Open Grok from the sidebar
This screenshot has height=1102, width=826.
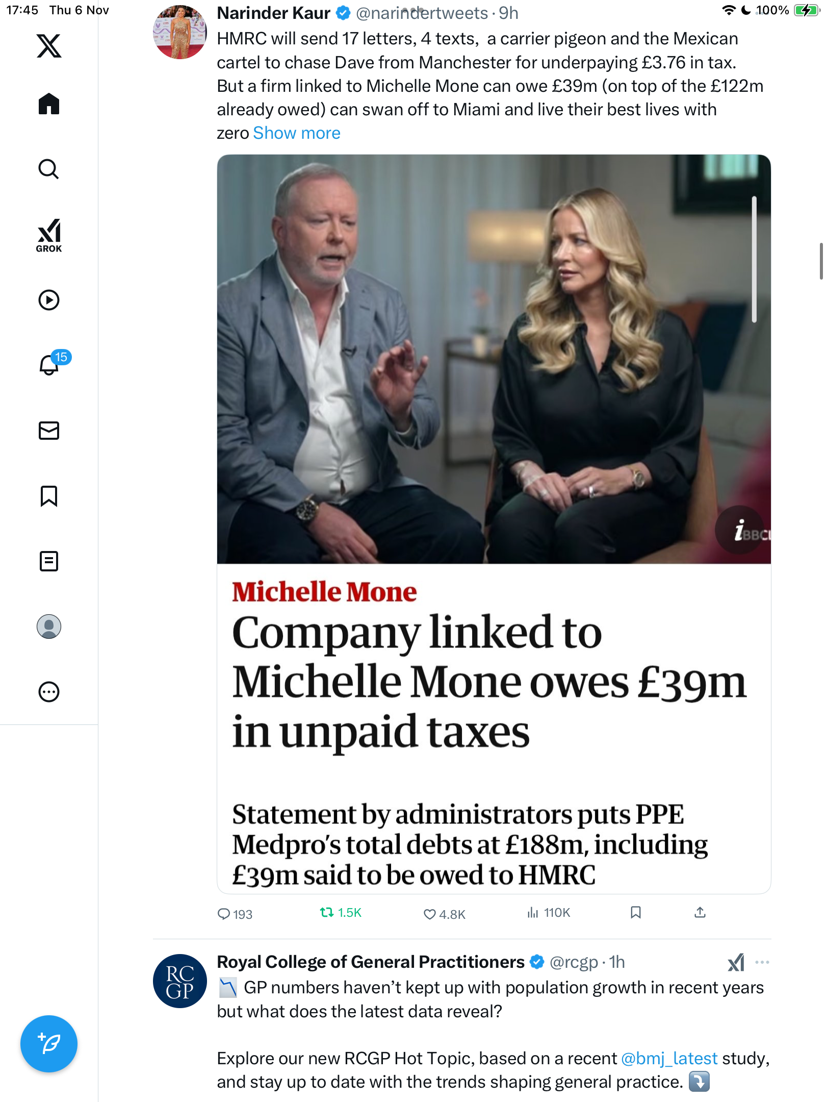coord(49,236)
